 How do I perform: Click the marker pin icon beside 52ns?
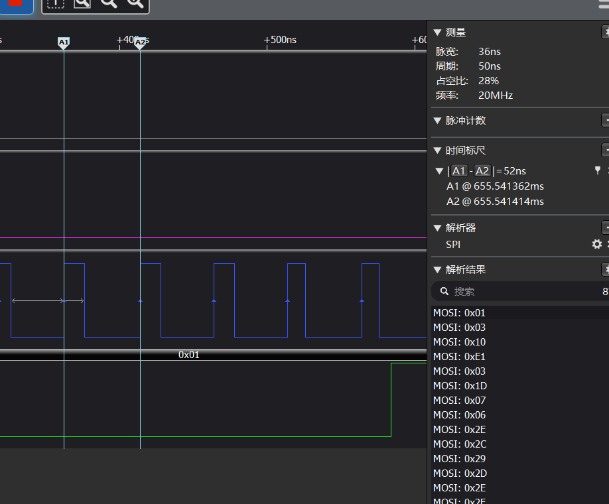click(598, 170)
